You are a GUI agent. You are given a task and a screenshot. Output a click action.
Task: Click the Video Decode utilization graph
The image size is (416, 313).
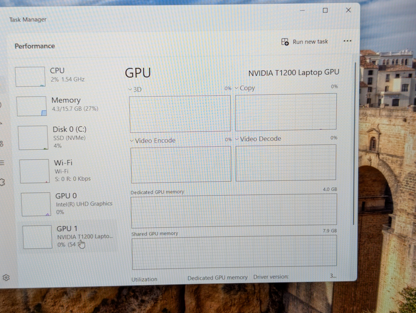pyautogui.click(x=286, y=163)
